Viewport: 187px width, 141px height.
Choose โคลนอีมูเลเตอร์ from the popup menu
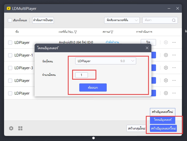coord(163,120)
